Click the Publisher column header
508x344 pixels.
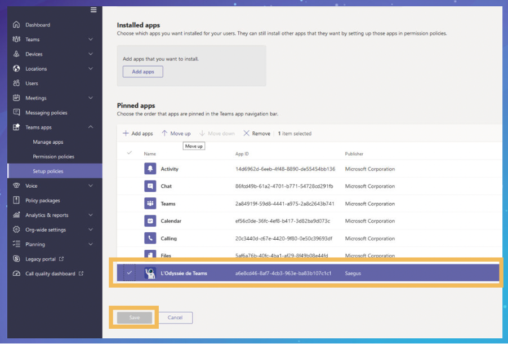(354, 154)
